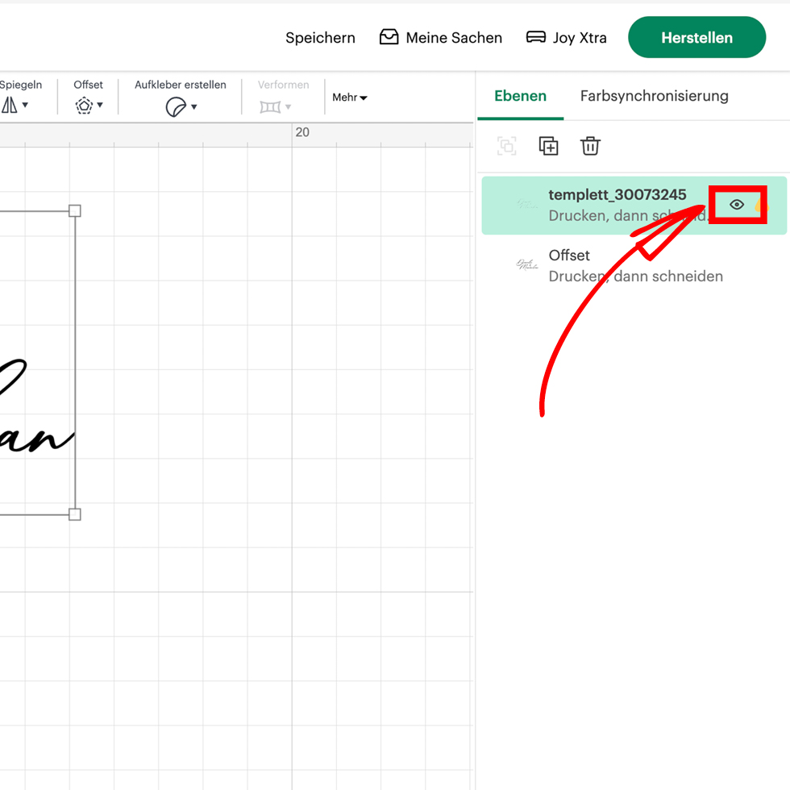Click the Verformen warp icon
Screen dimensions: 790x790
click(x=270, y=106)
